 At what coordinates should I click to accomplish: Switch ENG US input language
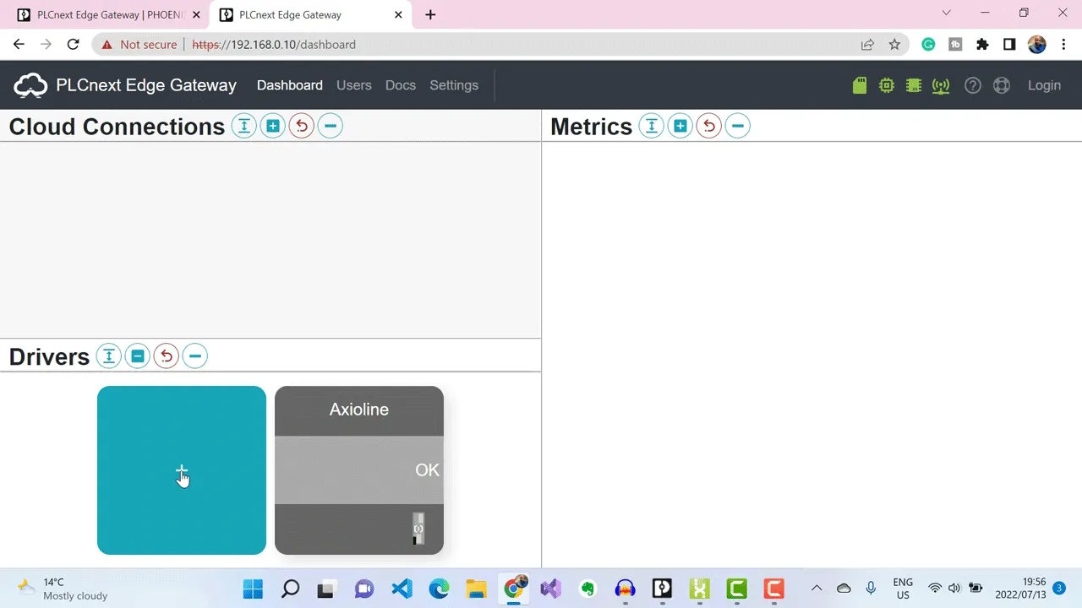pyautogui.click(x=903, y=589)
